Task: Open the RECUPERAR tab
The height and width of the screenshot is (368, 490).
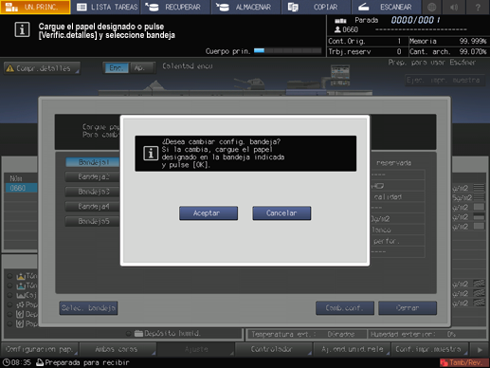Action: coord(175,7)
